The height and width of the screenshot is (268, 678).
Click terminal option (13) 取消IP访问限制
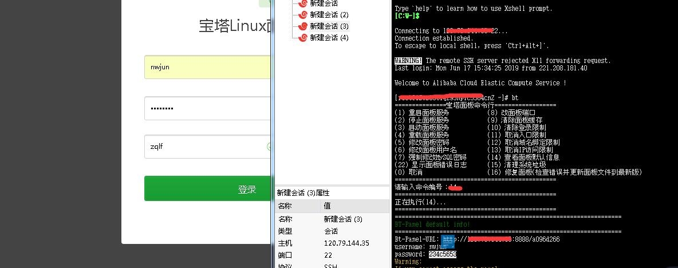[x=520, y=149]
